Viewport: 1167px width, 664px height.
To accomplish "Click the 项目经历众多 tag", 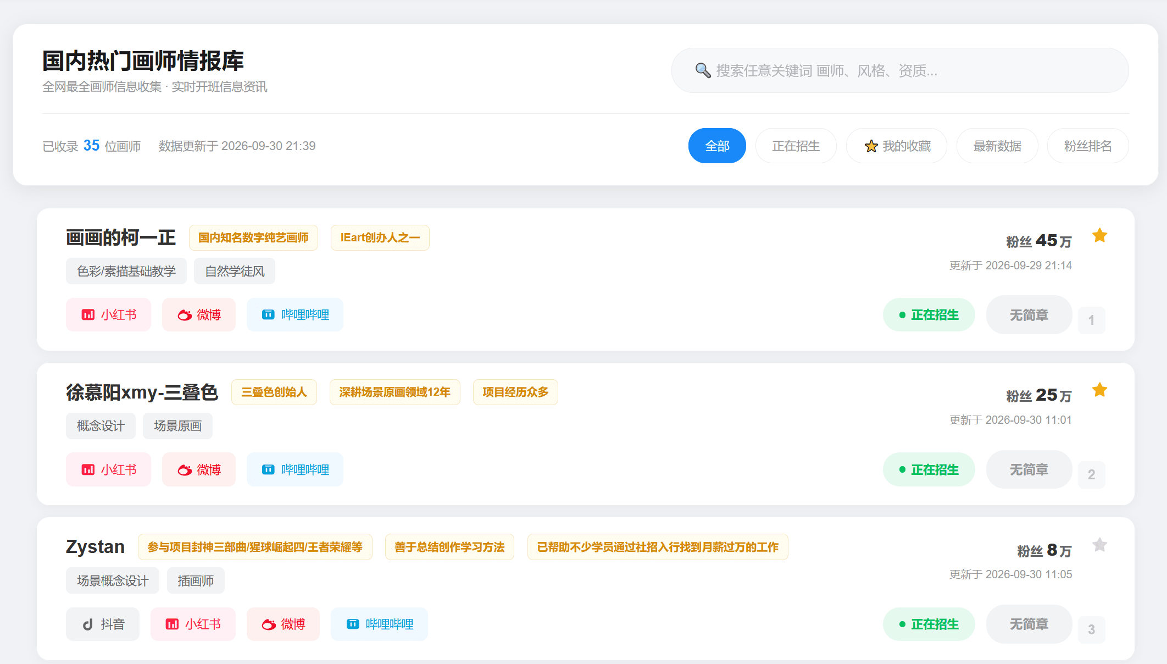I will coord(515,392).
